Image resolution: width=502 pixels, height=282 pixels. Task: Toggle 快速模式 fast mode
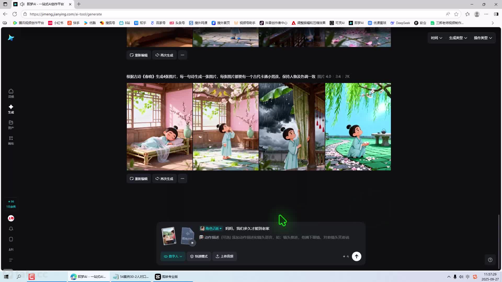coord(199,256)
